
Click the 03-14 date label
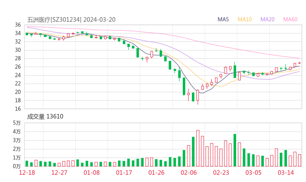click(x=286, y=172)
